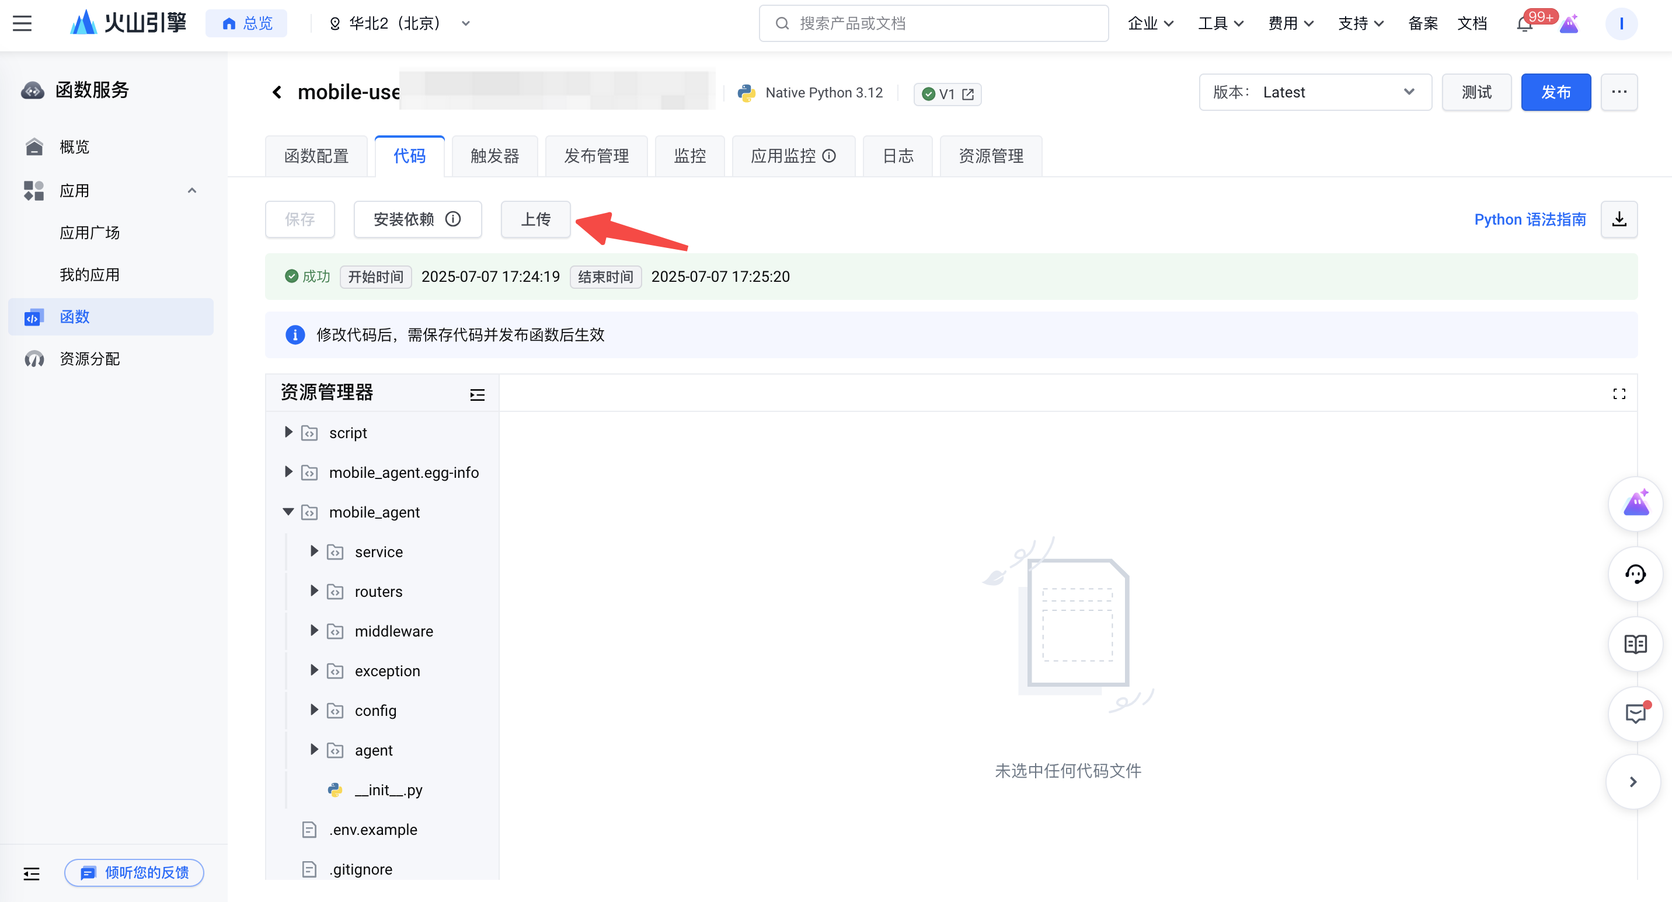The height and width of the screenshot is (902, 1672).
Task: Click the download code icon button
Action: (x=1619, y=219)
